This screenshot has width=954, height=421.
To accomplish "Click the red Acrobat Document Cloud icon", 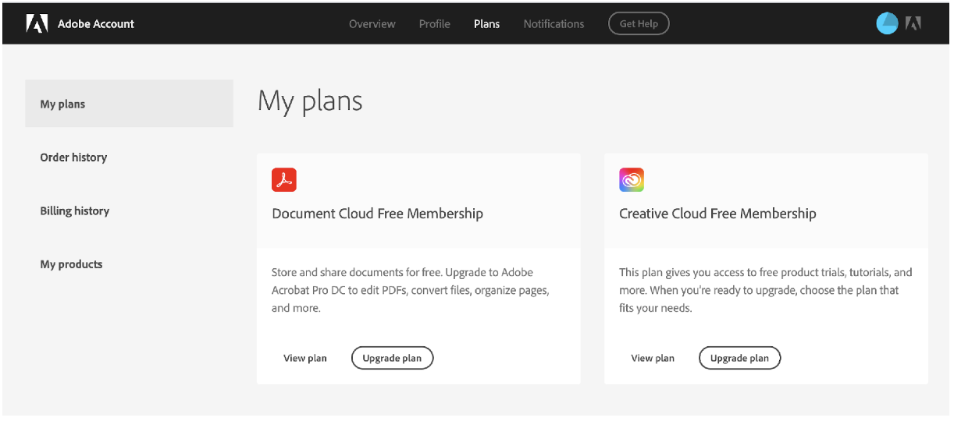I will [x=284, y=179].
